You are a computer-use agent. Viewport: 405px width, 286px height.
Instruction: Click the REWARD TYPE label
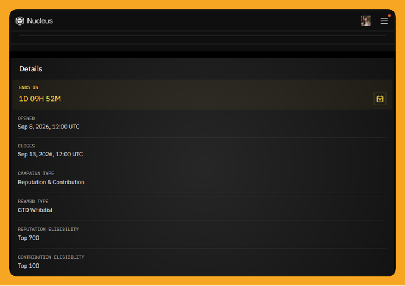33,202
